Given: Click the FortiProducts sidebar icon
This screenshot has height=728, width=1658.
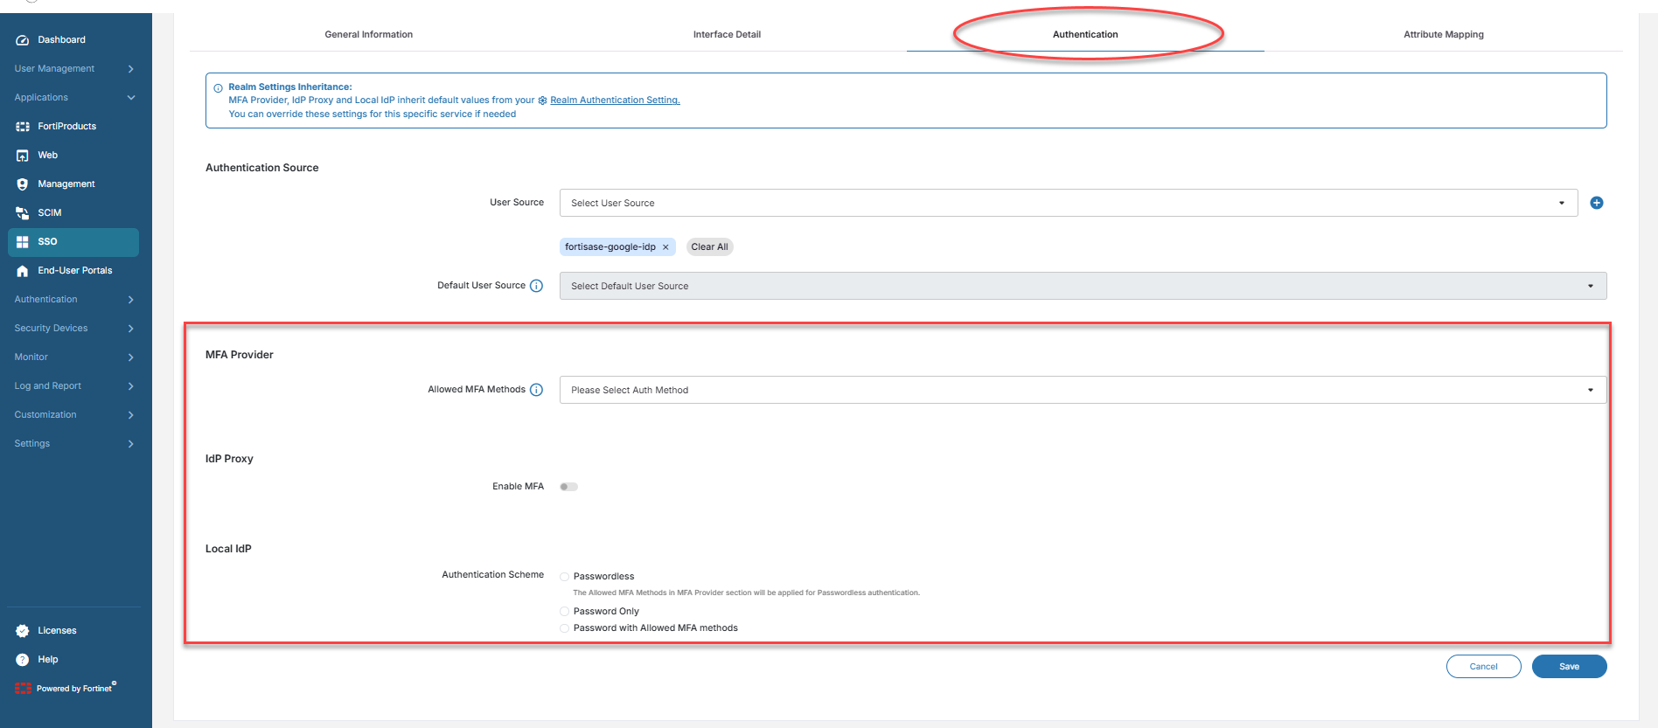Looking at the screenshot, I should [x=23, y=127].
